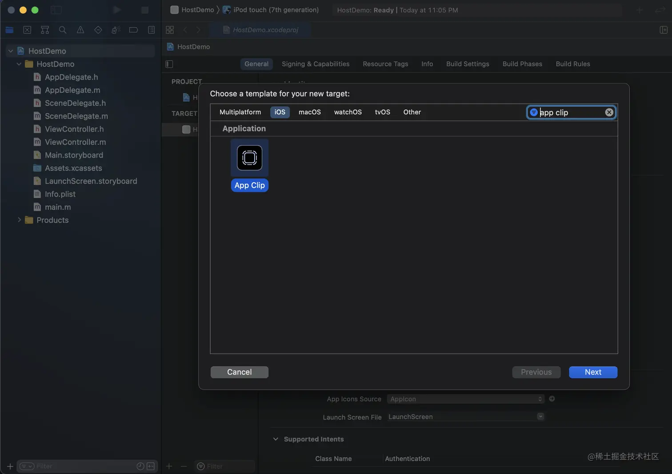Toggle the navigator sidebar button
672x474 pixels.
click(x=56, y=10)
